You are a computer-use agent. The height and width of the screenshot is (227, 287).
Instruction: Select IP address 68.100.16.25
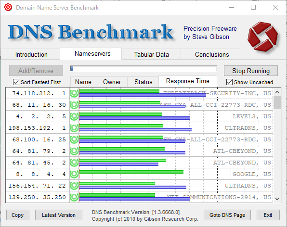click(39, 139)
